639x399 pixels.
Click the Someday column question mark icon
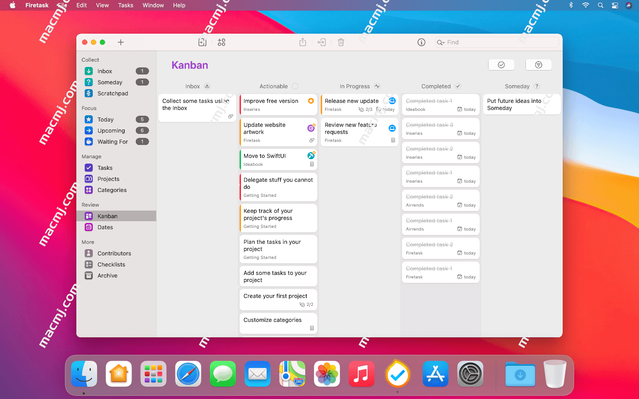tap(537, 86)
